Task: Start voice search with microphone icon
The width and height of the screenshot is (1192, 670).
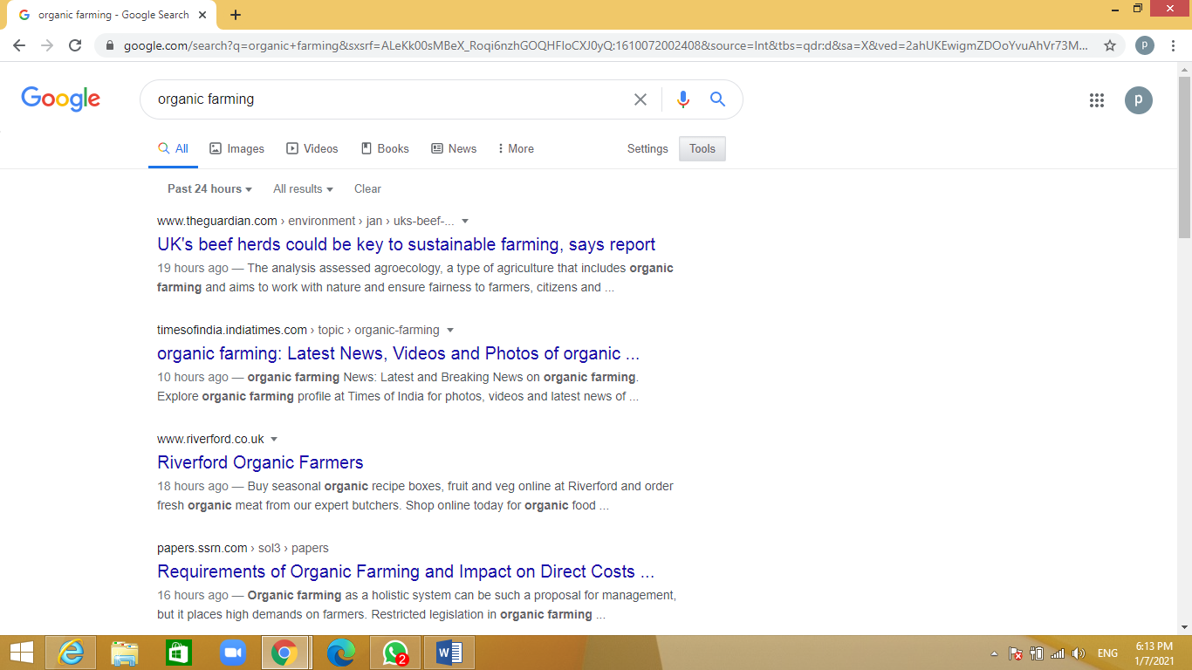Action: (683, 99)
